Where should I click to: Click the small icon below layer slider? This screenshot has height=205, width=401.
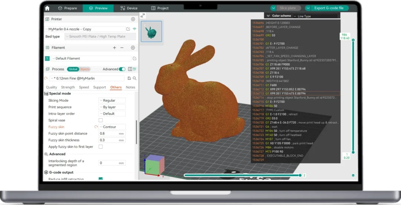[353, 175]
